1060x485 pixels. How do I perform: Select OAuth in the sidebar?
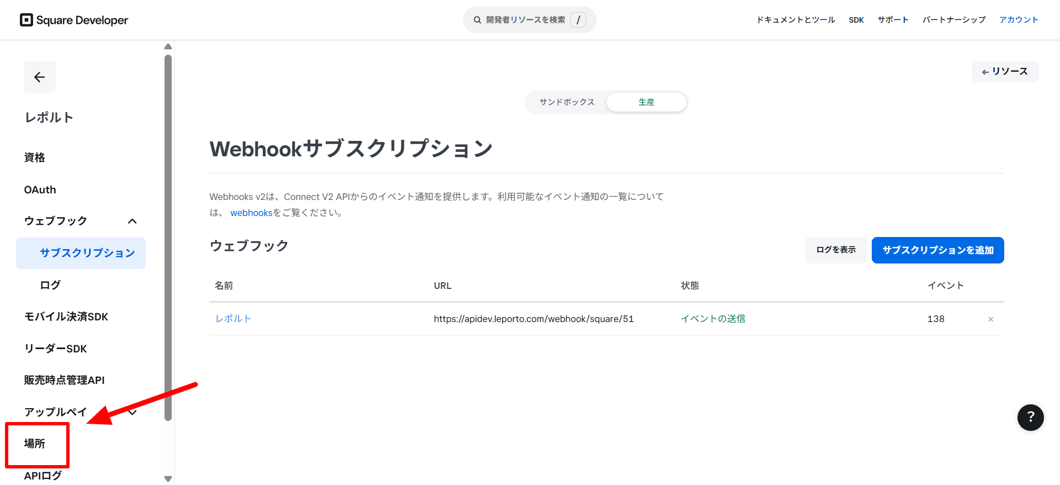(x=40, y=189)
